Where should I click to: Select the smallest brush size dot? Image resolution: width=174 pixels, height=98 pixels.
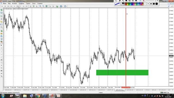click(x=145, y=4)
